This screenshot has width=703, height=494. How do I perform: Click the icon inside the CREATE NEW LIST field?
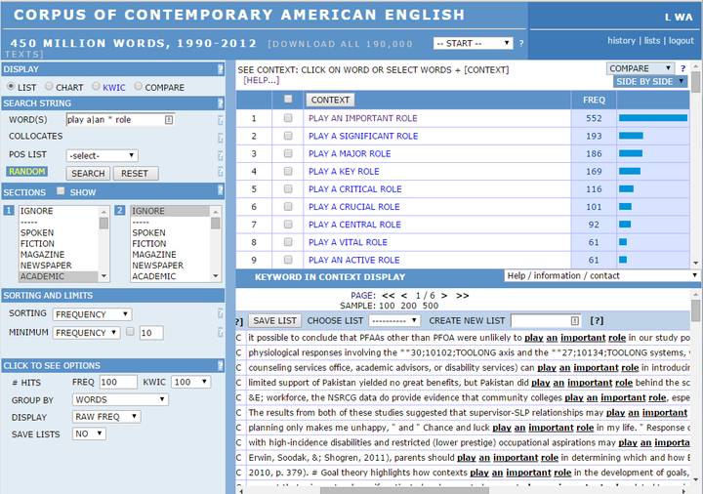(x=575, y=320)
